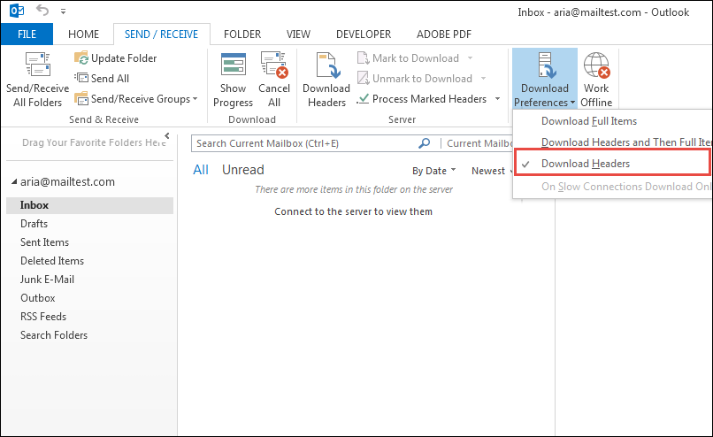Expand the Unmark to Download arrow
The image size is (713, 437).
[x=483, y=78]
